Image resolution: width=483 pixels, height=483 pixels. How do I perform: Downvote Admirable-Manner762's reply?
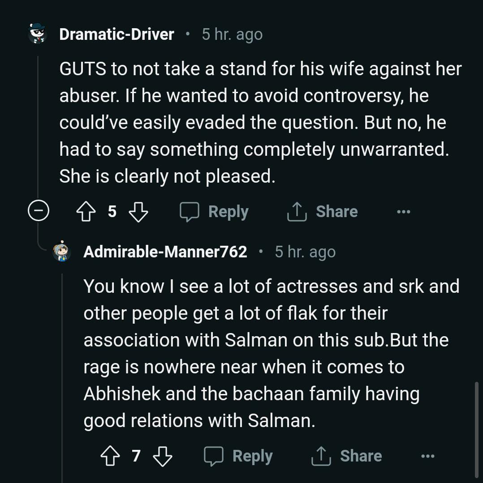coord(162,456)
